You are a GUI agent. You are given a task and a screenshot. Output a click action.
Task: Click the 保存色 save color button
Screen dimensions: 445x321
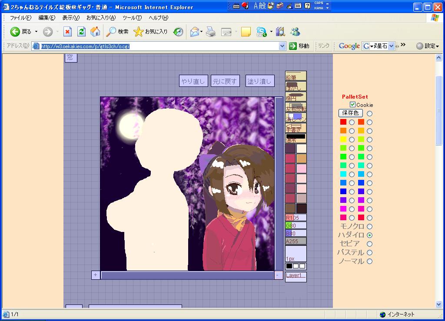click(351, 113)
